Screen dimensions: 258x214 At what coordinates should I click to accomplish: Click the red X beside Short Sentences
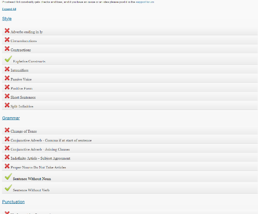tap(7, 96)
